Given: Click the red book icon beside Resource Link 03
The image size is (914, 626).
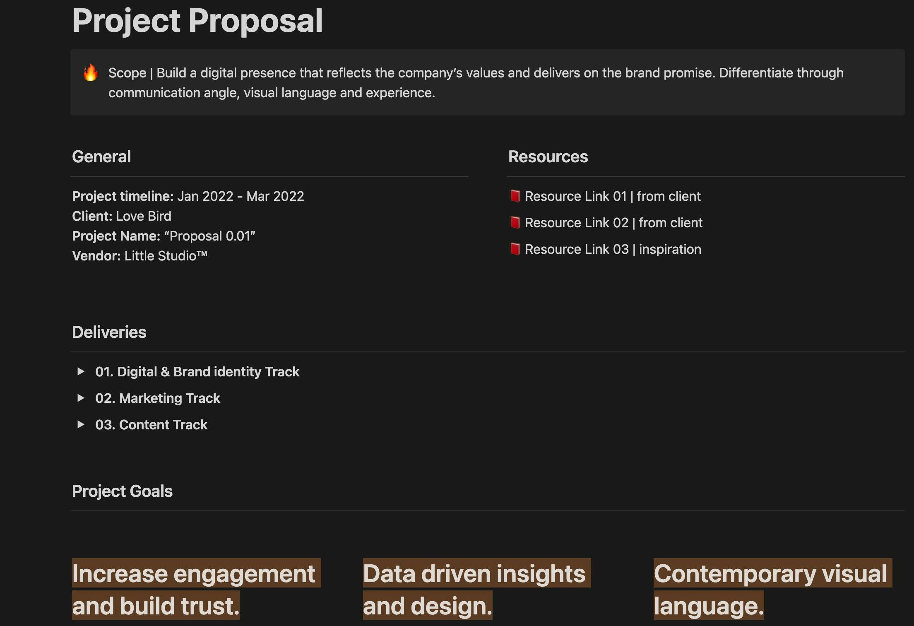Looking at the screenshot, I should pos(515,249).
